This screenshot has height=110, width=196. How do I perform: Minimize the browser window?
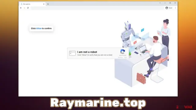(165, 3)
